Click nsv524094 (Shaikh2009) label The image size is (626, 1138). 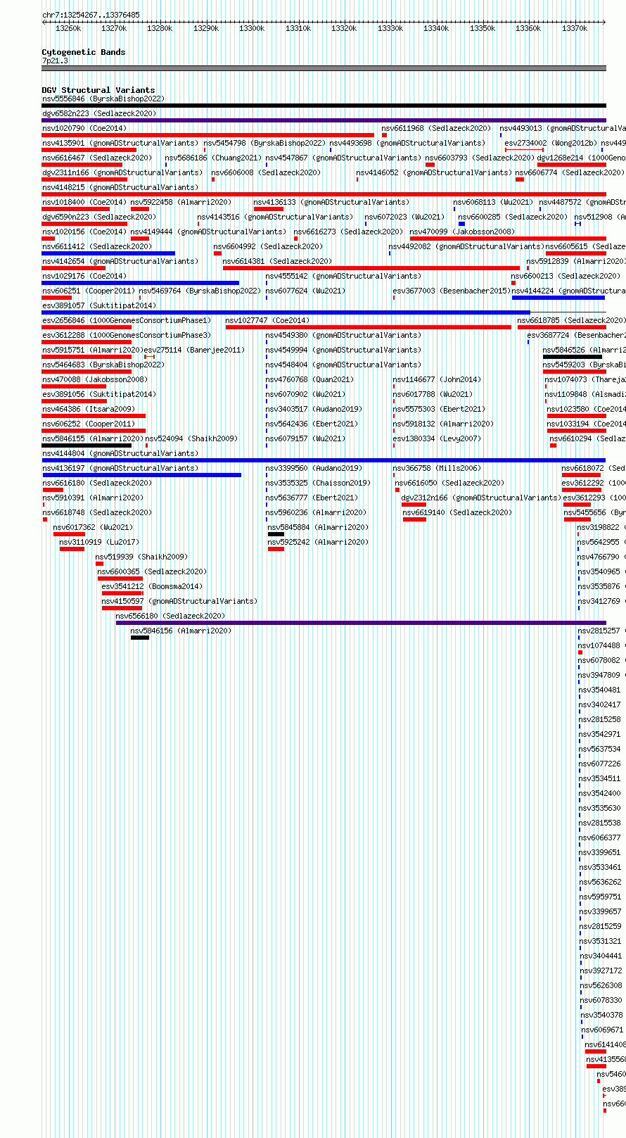(192, 438)
